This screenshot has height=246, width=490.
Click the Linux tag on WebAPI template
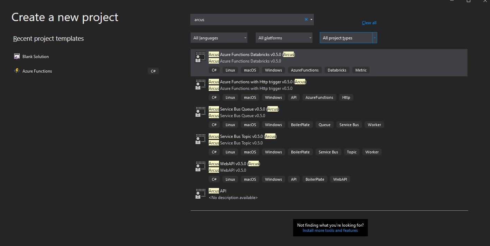tap(230, 179)
